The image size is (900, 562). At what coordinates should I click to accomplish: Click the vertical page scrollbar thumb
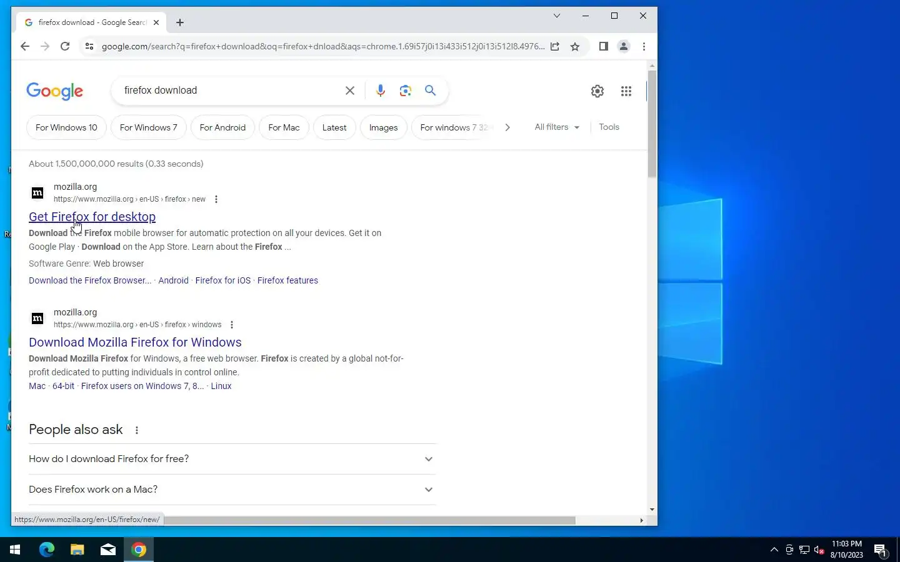coord(652,124)
